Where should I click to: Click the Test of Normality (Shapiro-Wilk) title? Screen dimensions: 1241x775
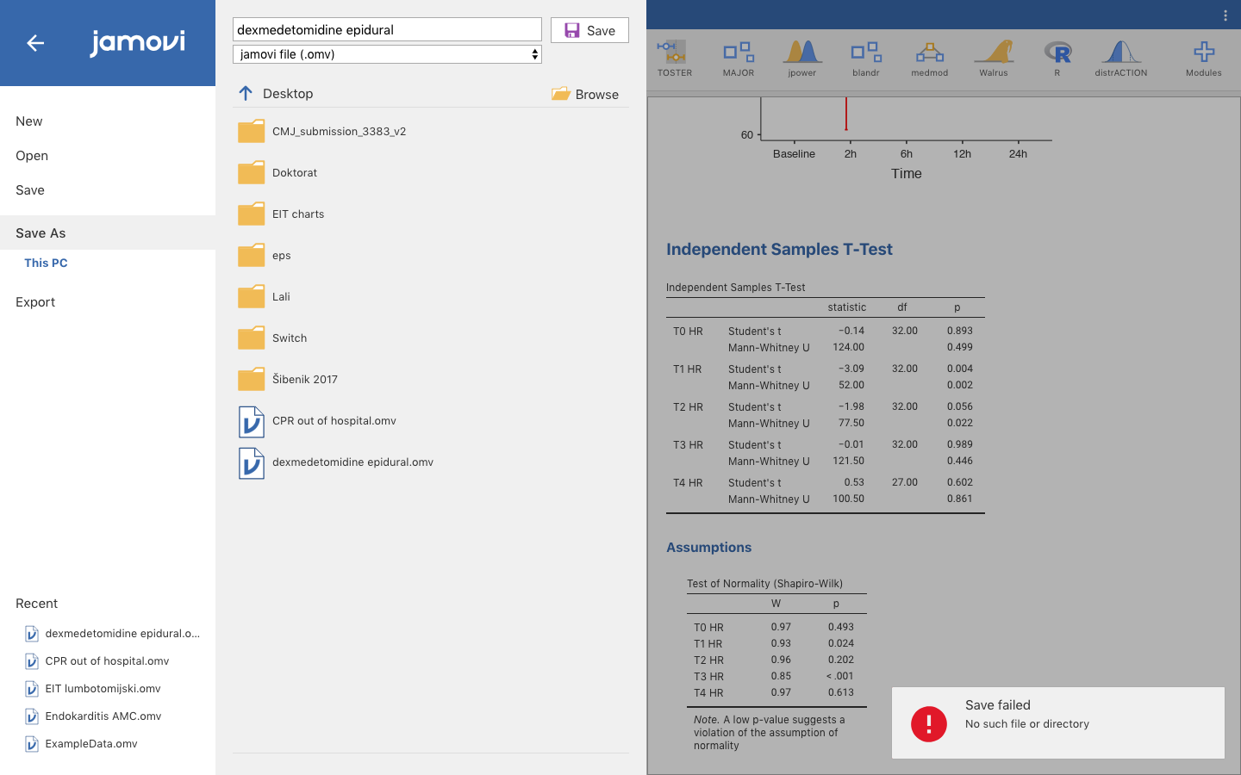click(x=764, y=584)
